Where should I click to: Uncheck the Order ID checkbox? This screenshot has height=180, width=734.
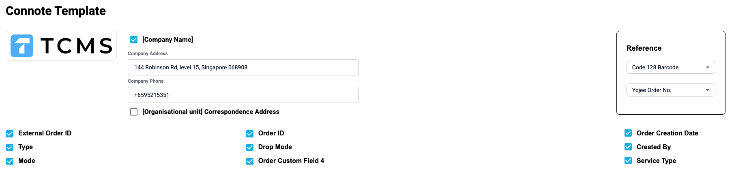pyautogui.click(x=250, y=133)
